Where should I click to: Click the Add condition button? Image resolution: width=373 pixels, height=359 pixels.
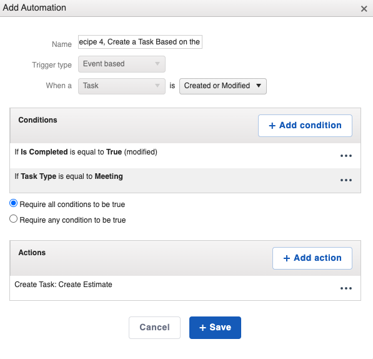(305, 126)
